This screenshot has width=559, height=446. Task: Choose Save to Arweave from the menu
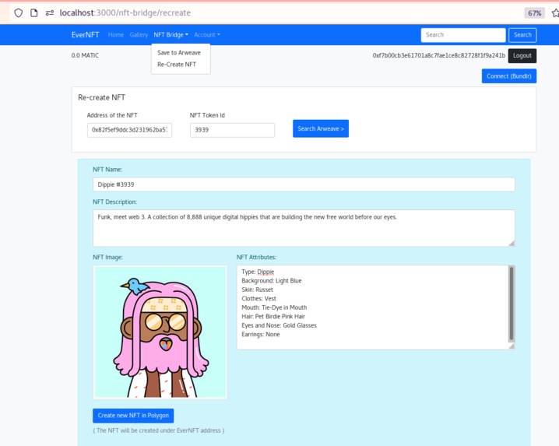click(x=179, y=52)
